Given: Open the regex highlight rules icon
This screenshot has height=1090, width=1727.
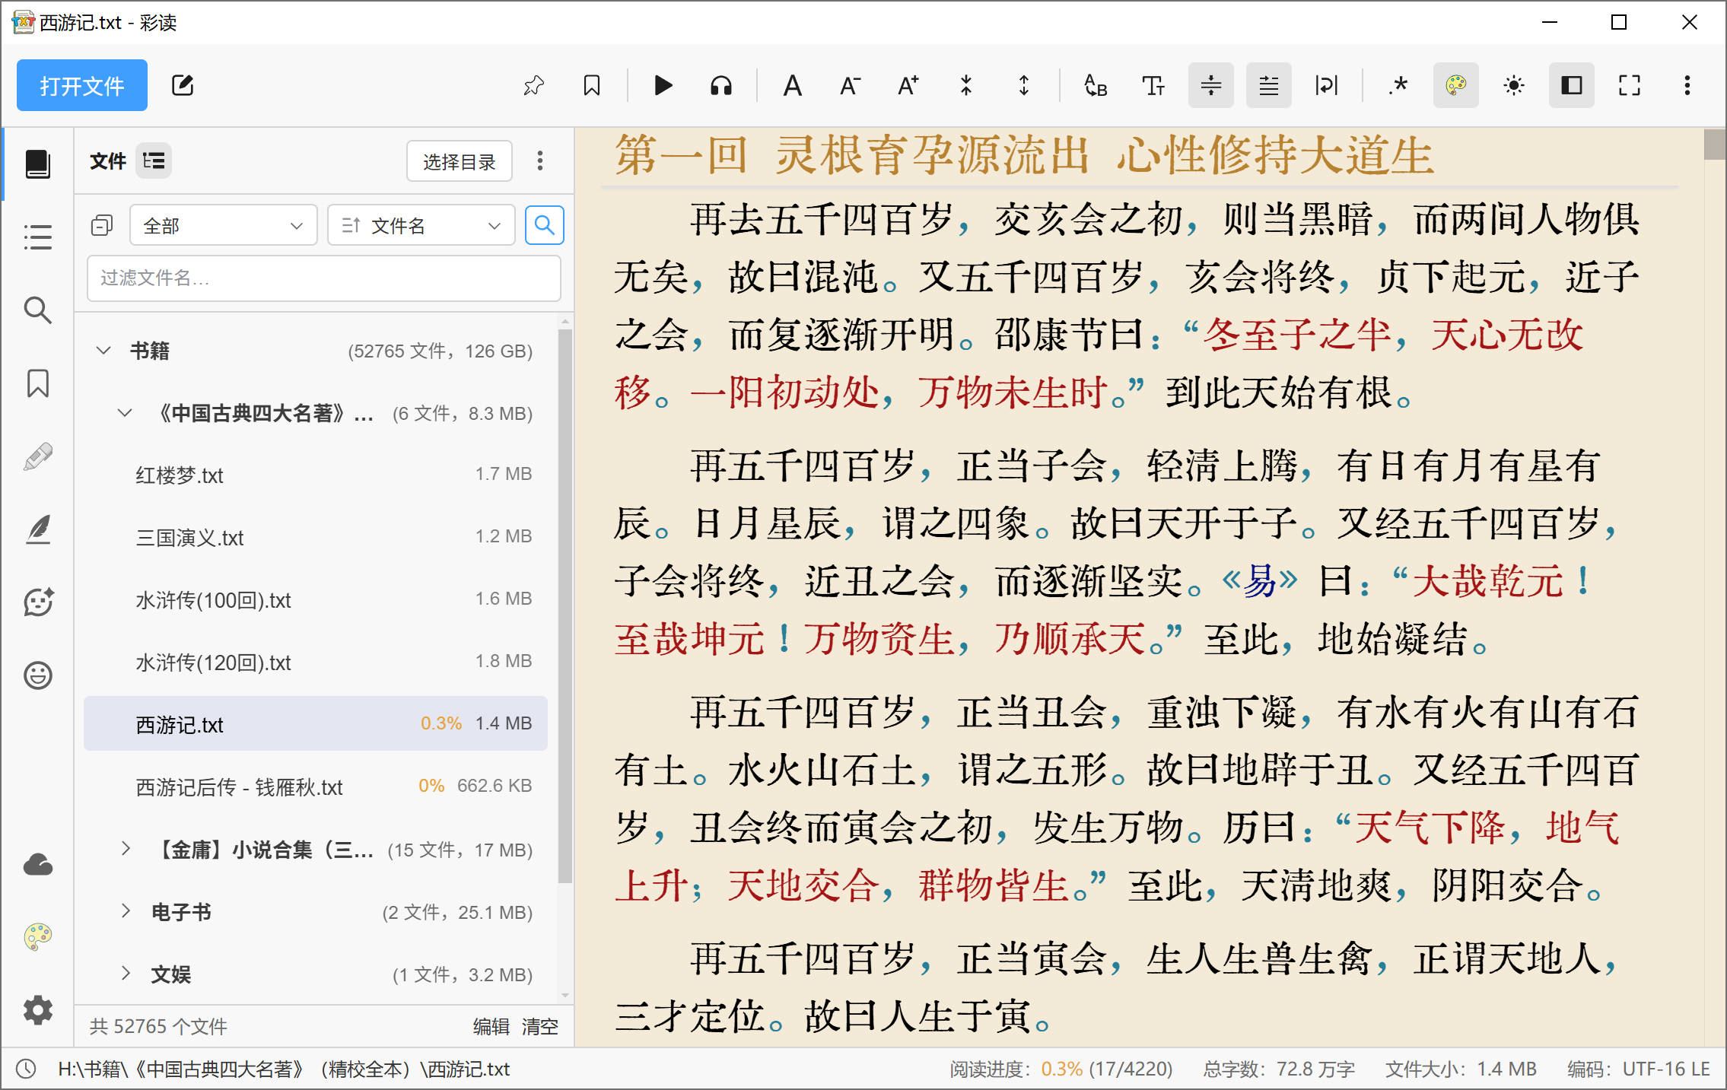Looking at the screenshot, I should [x=1398, y=85].
